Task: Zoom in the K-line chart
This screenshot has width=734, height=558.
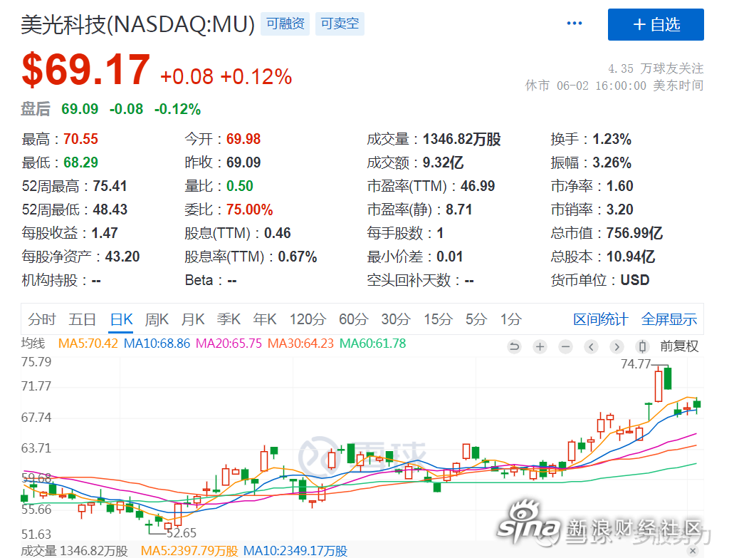Action: 540,346
